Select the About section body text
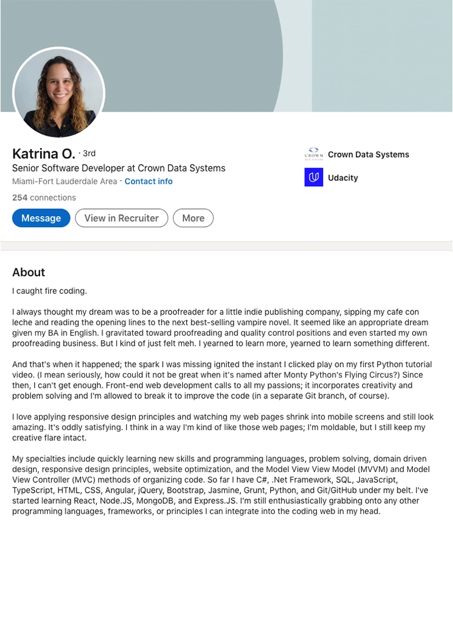 click(224, 413)
